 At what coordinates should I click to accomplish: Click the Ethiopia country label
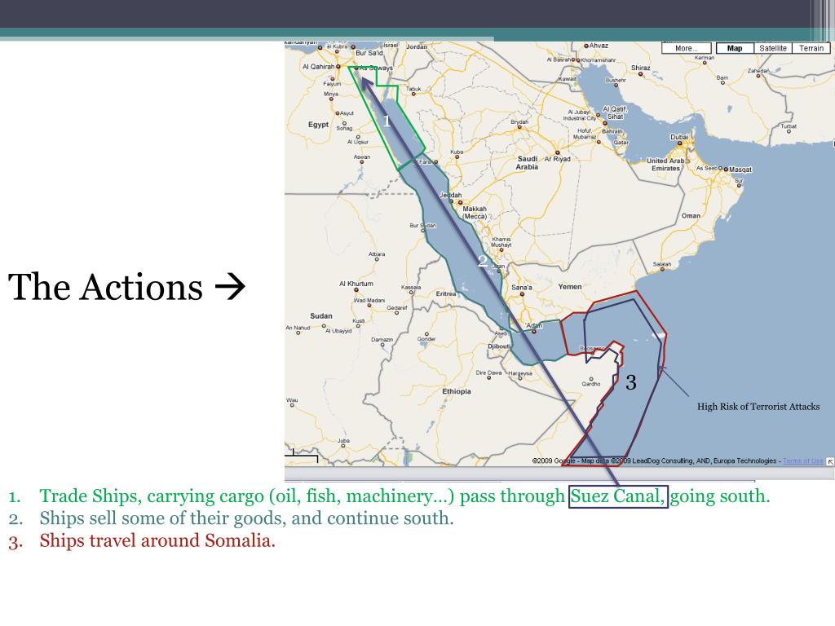coord(457,391)
